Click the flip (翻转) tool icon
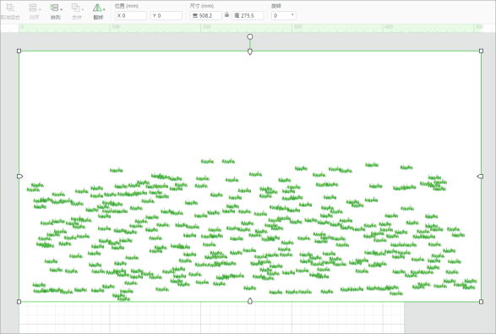Image resolution: width=496 pixels, height=334 pixels. (x=97, y=8)
